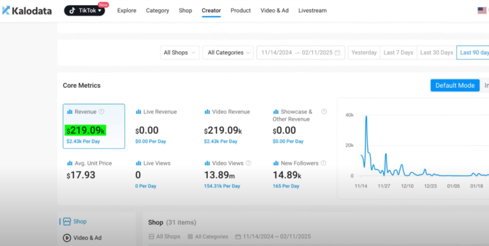Screen dimensions: 489x246
Task: Go to the Livestream navigation tab
Action: pyautogui.click(x=312, y=10)
